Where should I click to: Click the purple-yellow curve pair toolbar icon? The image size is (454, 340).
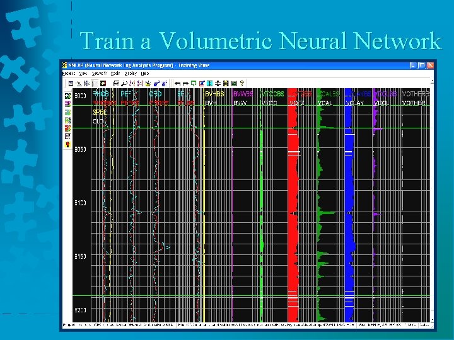coord(140,84)
